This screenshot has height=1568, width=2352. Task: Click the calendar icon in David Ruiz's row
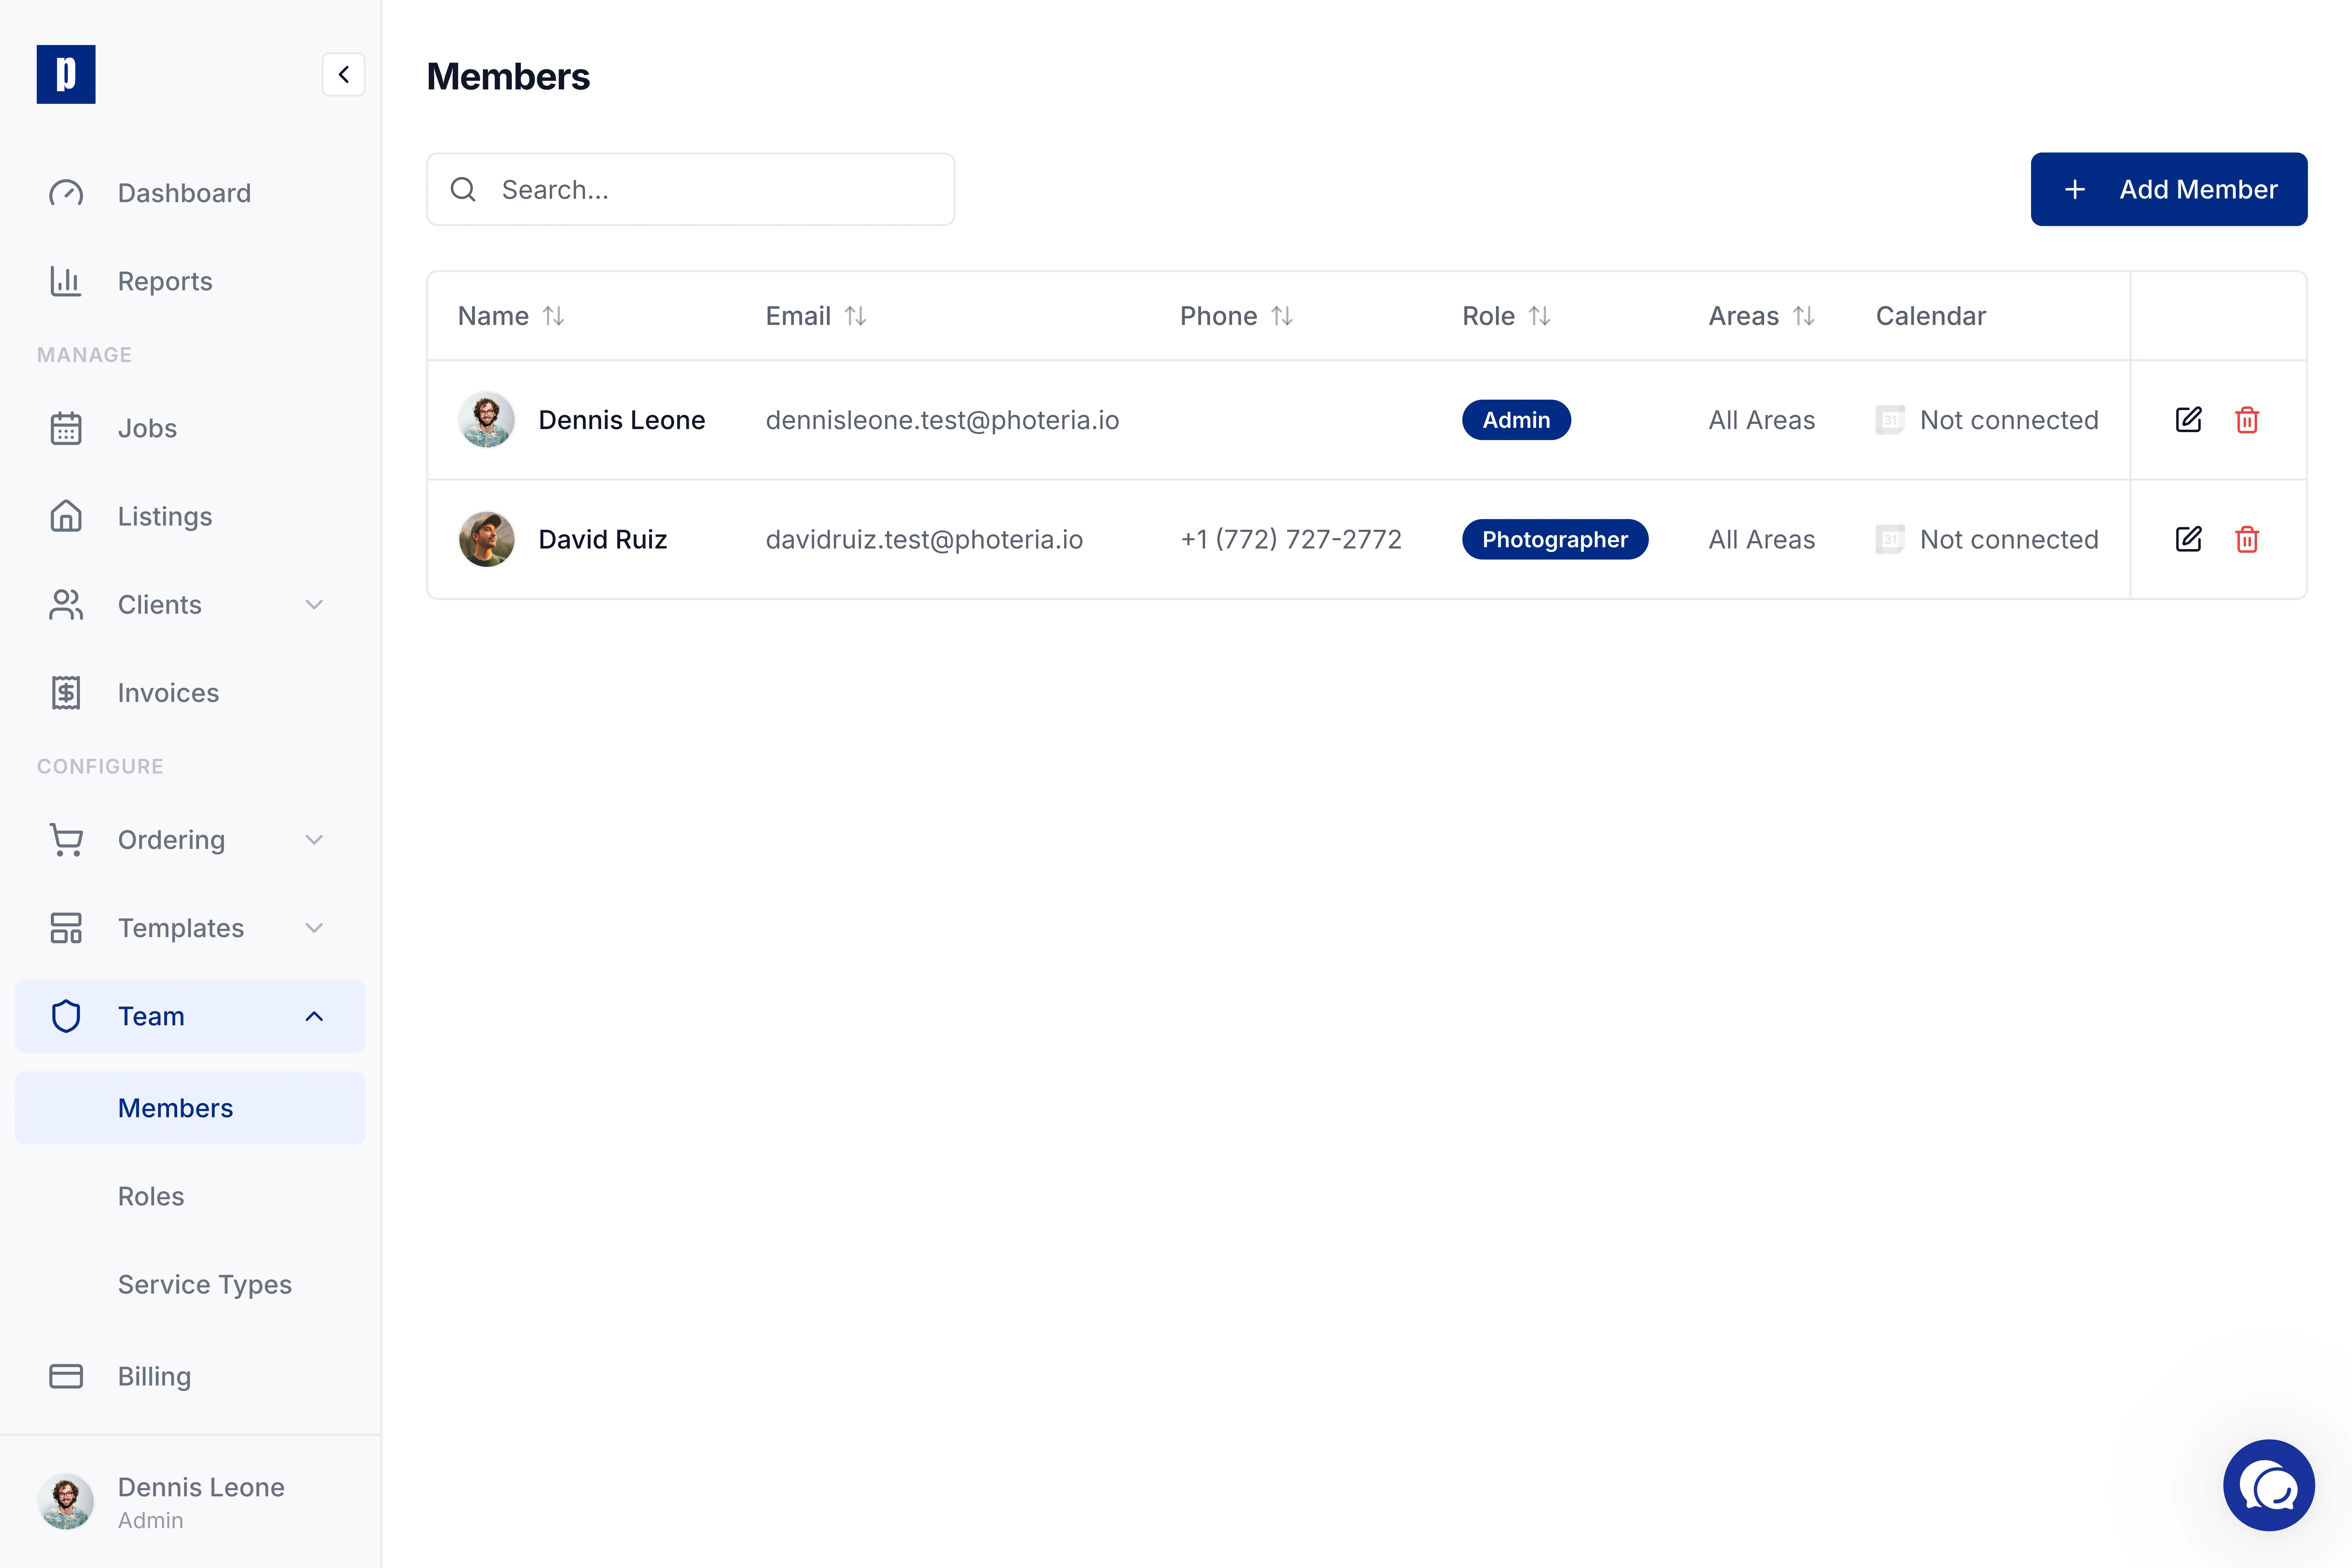[1890, 539]
